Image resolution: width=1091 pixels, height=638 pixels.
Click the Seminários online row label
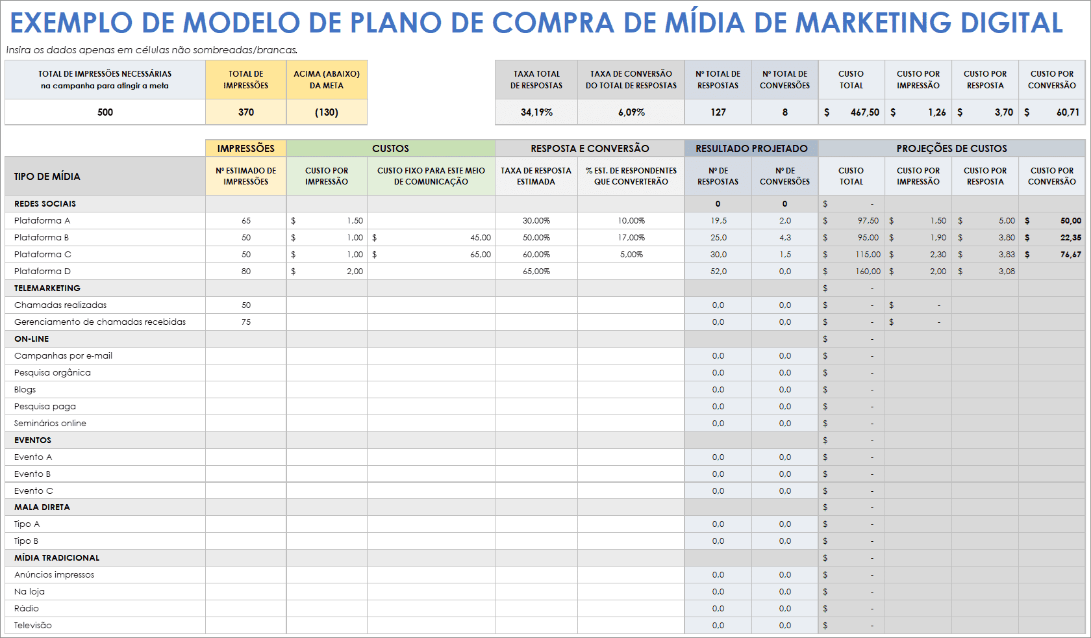tap(50, 424)
